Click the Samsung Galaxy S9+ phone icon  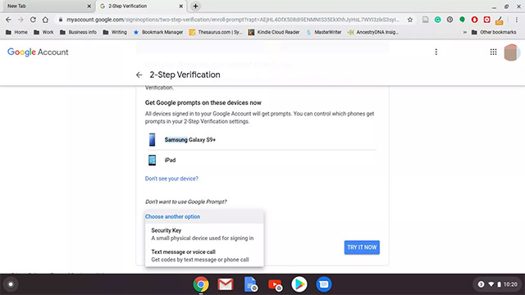152,140
